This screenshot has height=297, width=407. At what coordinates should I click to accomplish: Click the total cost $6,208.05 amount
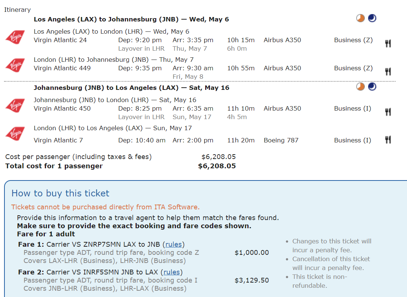(217, 166)
